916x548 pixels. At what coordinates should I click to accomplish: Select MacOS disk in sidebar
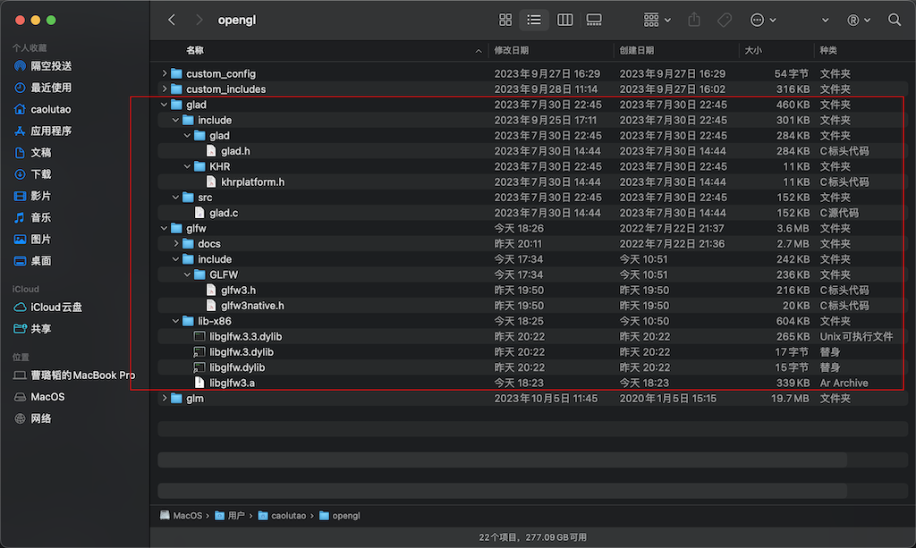coord(39,396)
